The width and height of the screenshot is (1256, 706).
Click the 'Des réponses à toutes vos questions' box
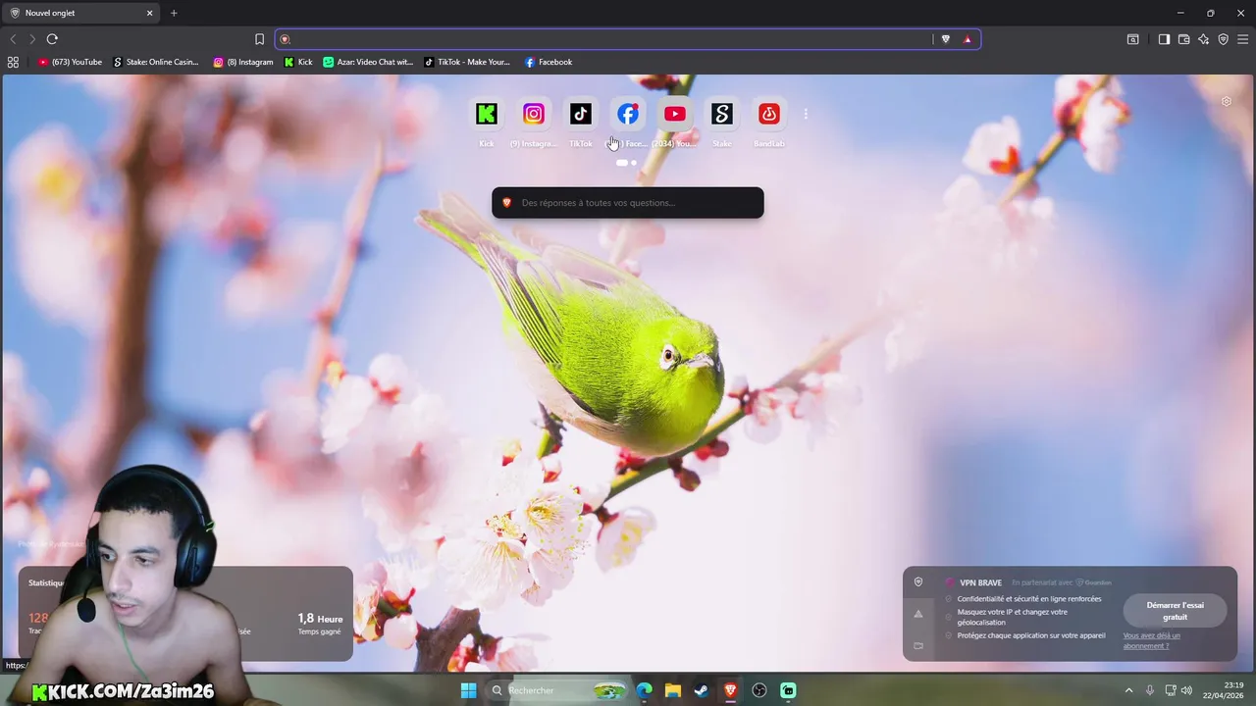[628, 203]
